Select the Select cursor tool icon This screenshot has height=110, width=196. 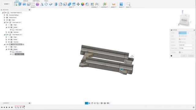tap(129, 4)
